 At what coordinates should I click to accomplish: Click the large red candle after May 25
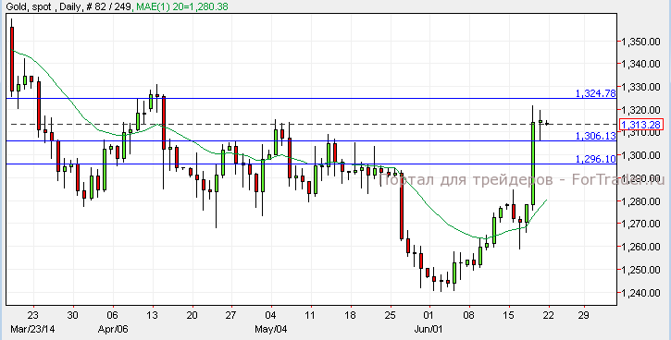pyautogui.click(x=402, y=206)
